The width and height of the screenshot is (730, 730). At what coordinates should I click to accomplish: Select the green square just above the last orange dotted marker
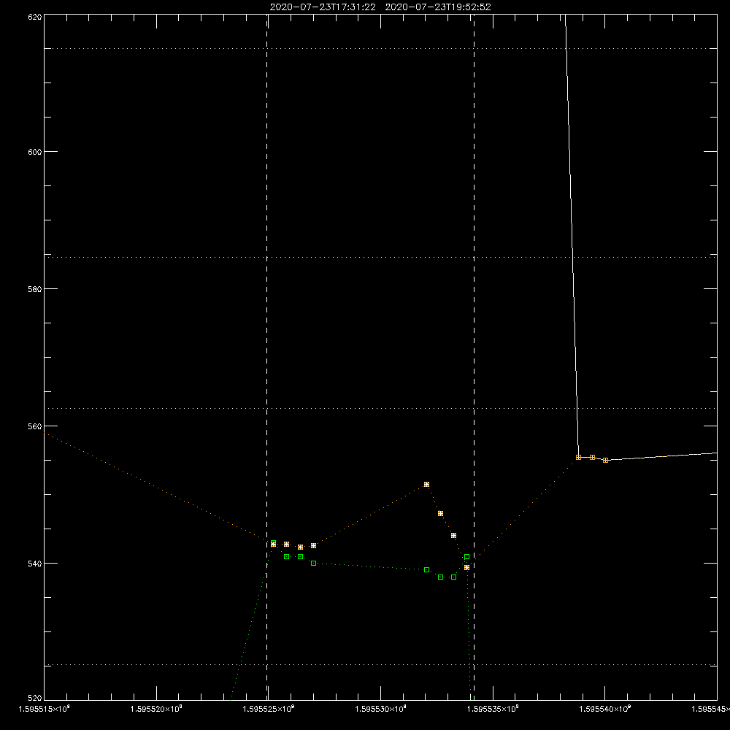click(467, 557)
